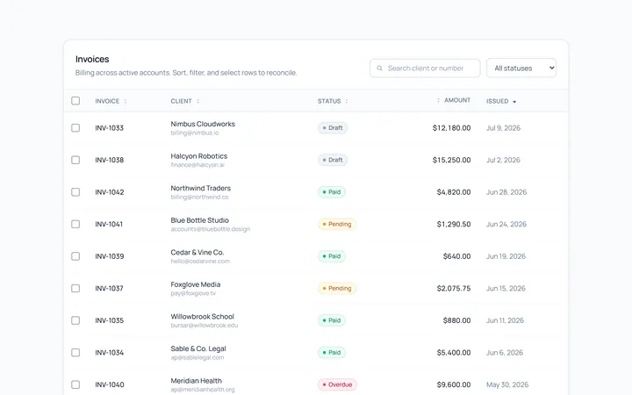This screenshot has width=632, height=395.
Task: Click the Amount column sort icon
Action: point(438,100)
